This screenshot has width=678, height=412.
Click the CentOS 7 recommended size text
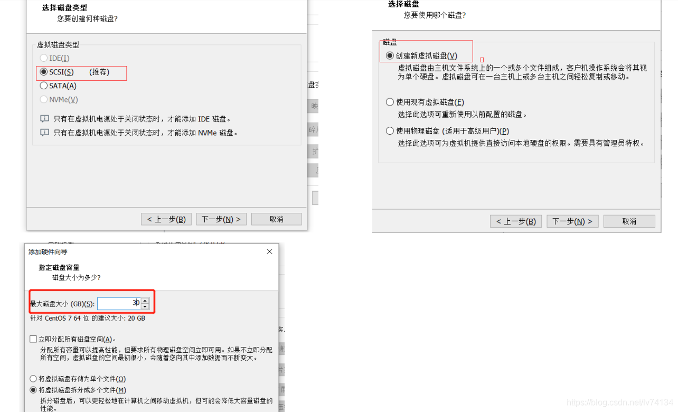tap(88, 319)
